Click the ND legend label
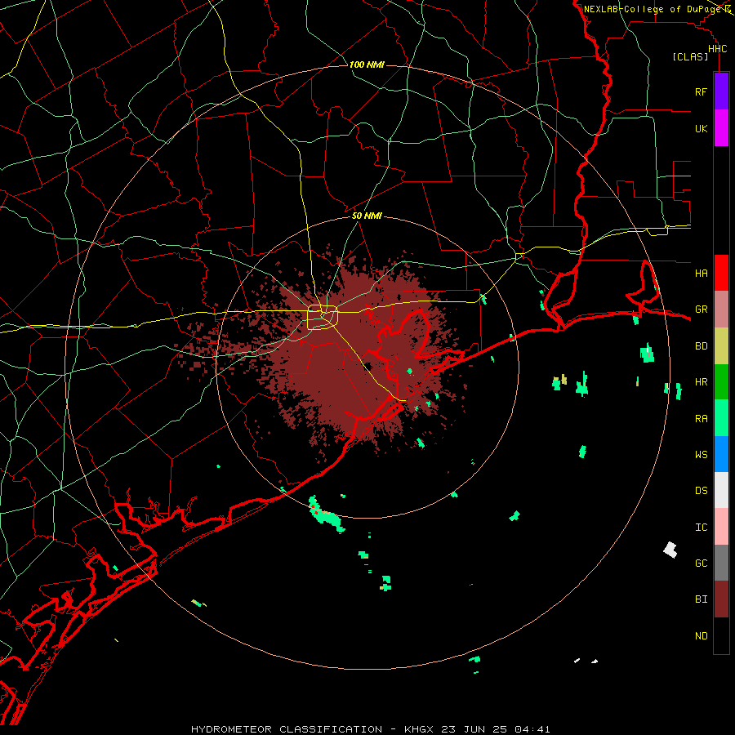The image size is (735, 735). point(701,635)
